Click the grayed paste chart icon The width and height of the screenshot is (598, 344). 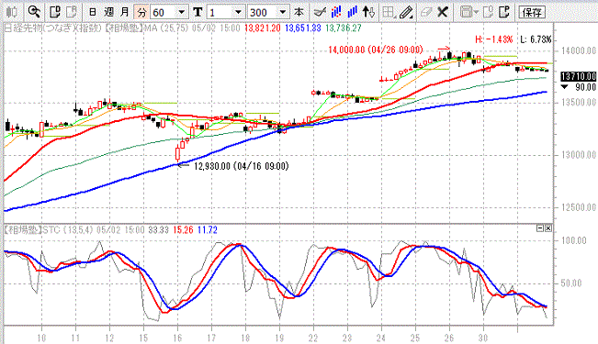pos(72,12)
